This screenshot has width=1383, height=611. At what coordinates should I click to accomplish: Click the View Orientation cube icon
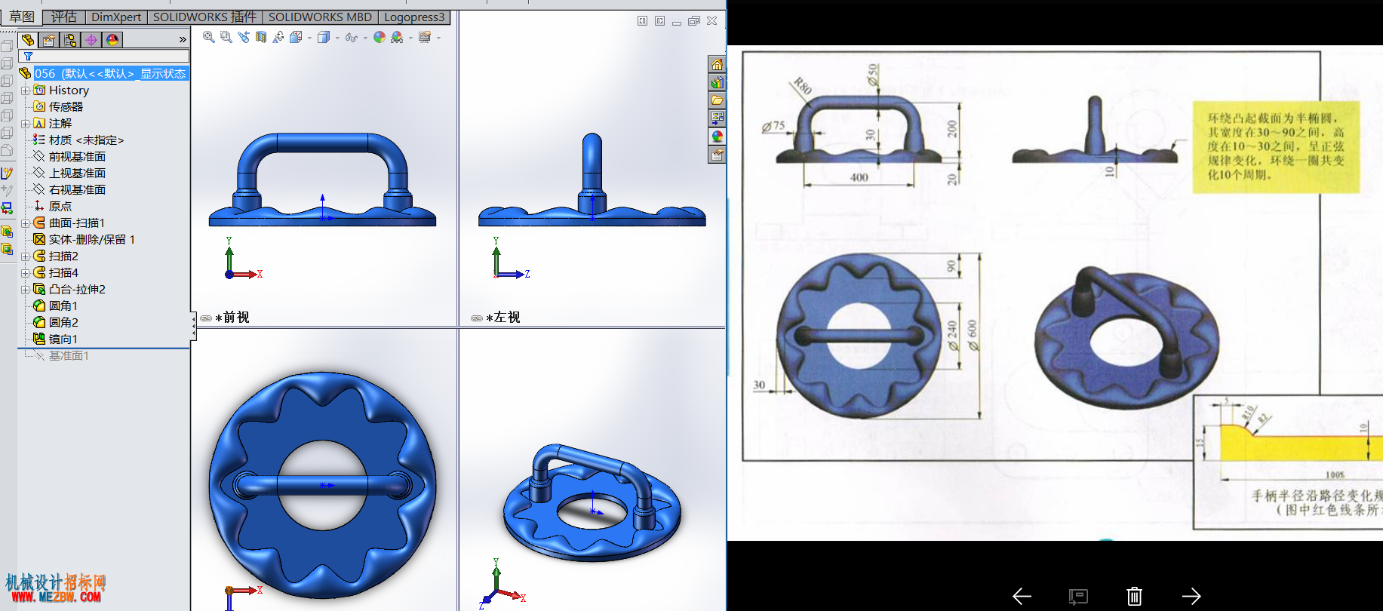297,37
